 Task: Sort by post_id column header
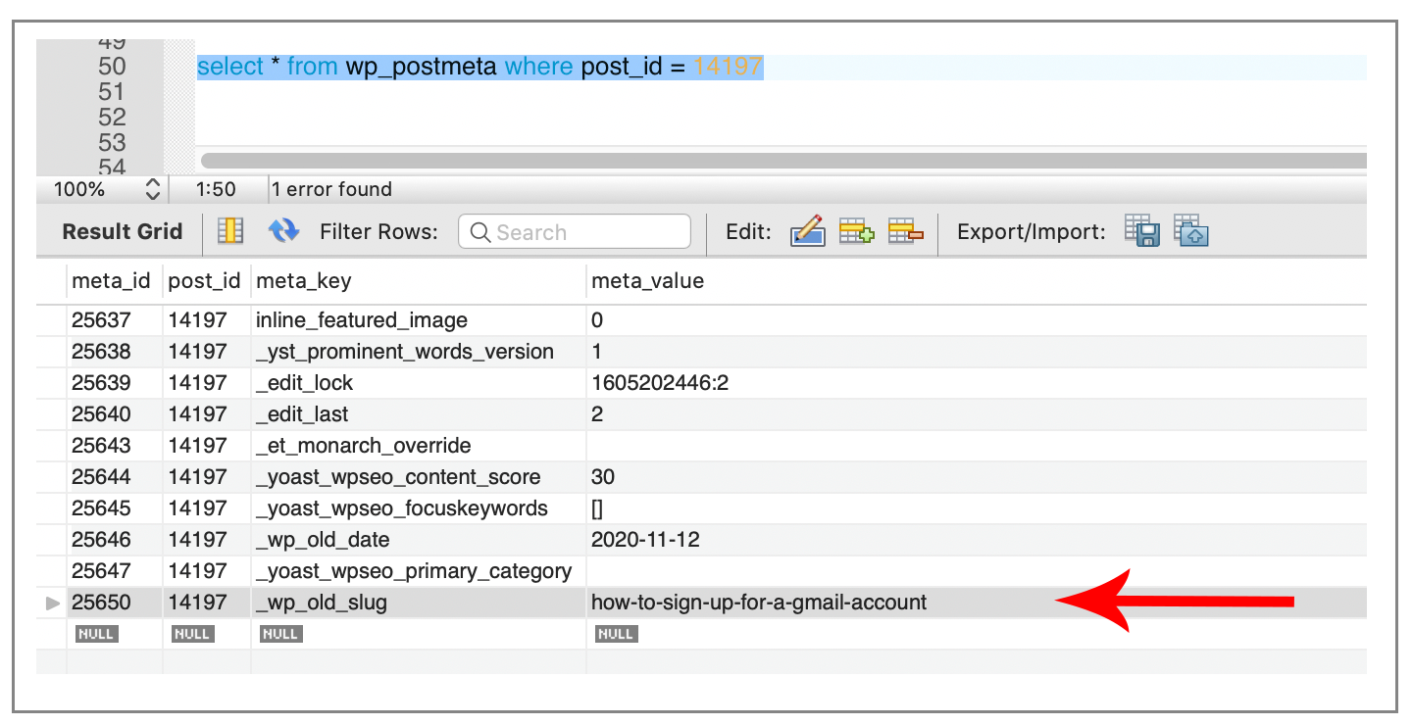(204, 281)
